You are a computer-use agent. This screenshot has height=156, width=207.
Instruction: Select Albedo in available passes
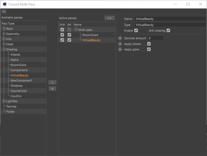coord(15,55)
